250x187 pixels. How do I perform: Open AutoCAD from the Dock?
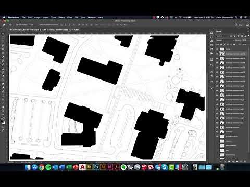click(x=82, y=167)
